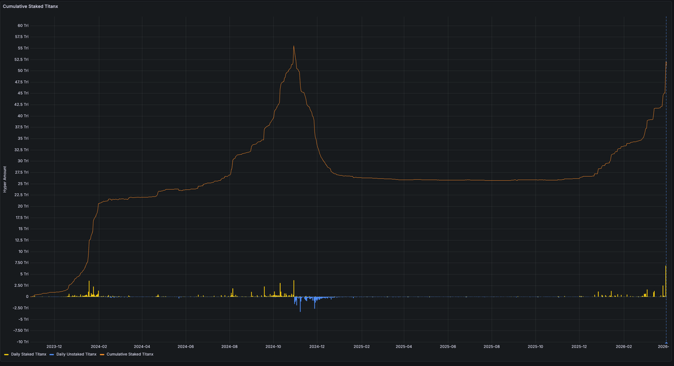Click the 50 Tri y-axis label

coord(23,70)
